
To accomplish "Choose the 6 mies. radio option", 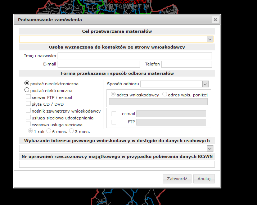I will point(49,131).
